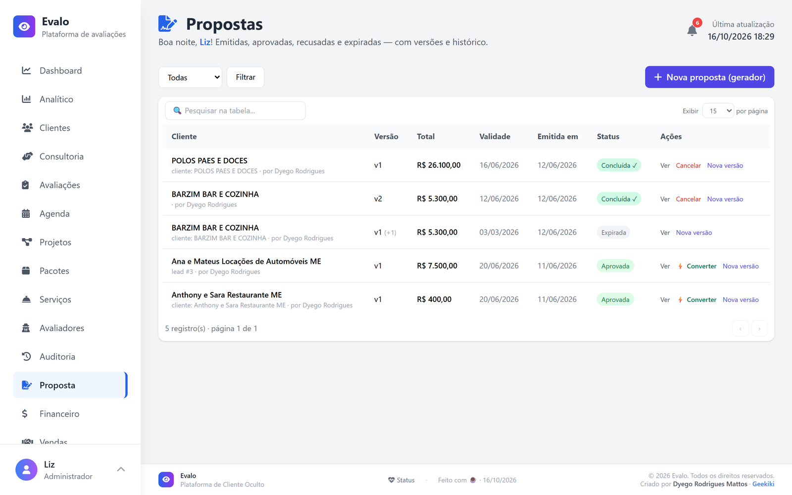Click the Dashboard chart icon in sidebar

26,71
